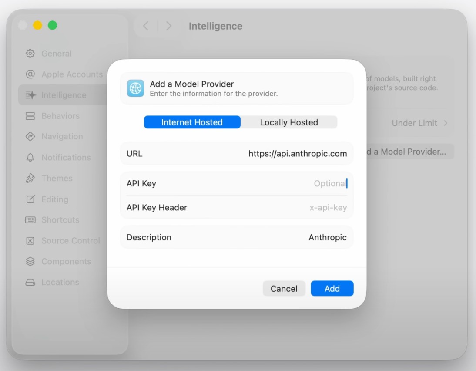This screenshot has width=476, height=371.
Task: Click the Source Control icon
Action: 30,241
